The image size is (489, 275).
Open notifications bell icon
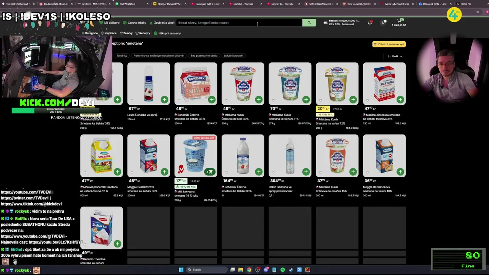point(370,23)
